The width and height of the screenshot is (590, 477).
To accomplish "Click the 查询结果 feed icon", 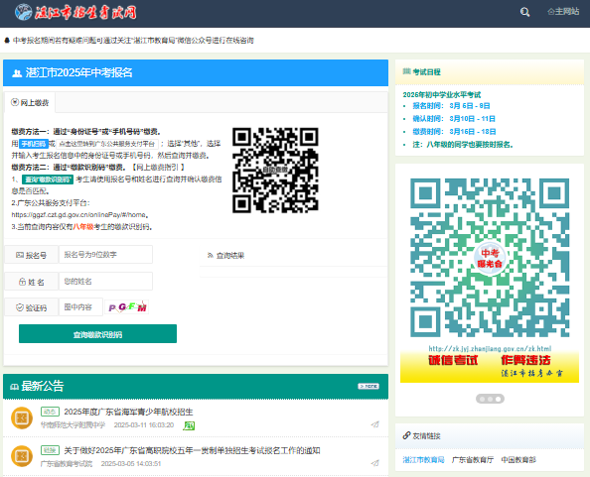I will (x=210, y=256).
